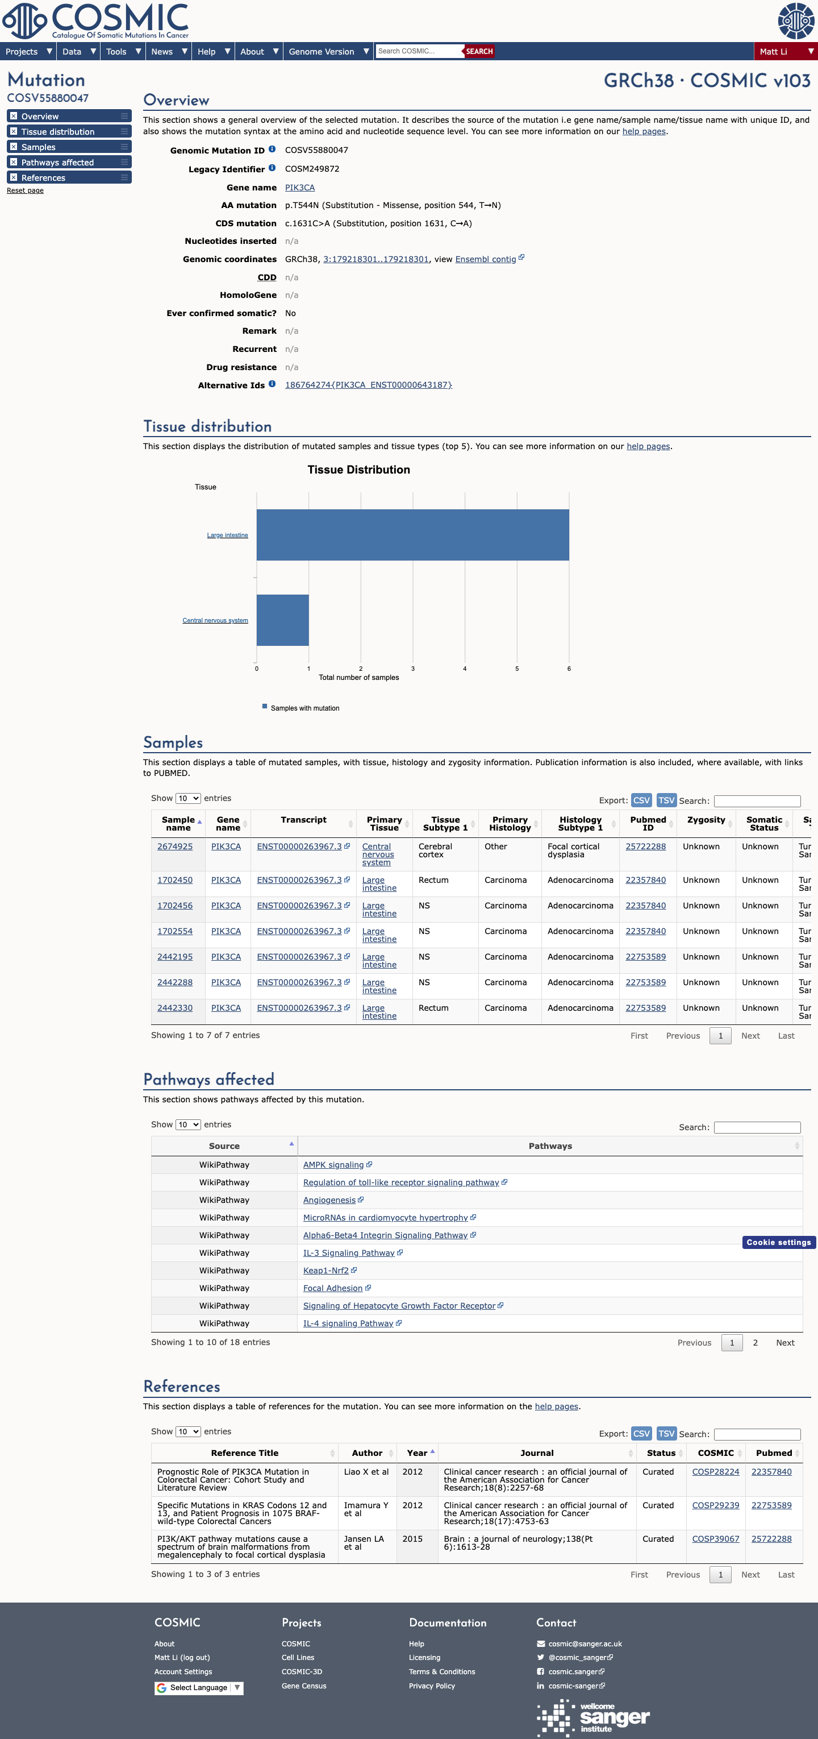This screenshot has height=1739, width=818.
Task: Click the sort arrows on the Pubmed ID column
Action: [x=671, y=824]
